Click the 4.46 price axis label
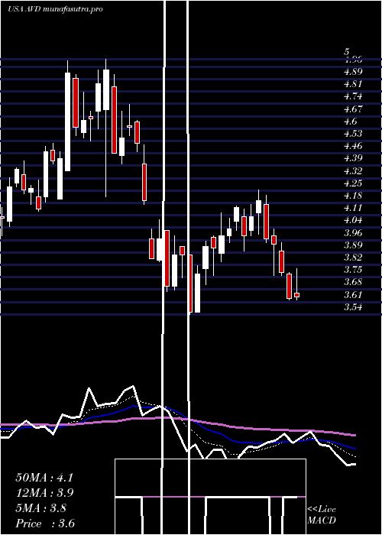382x535 pixels. [x=353, y=146]
